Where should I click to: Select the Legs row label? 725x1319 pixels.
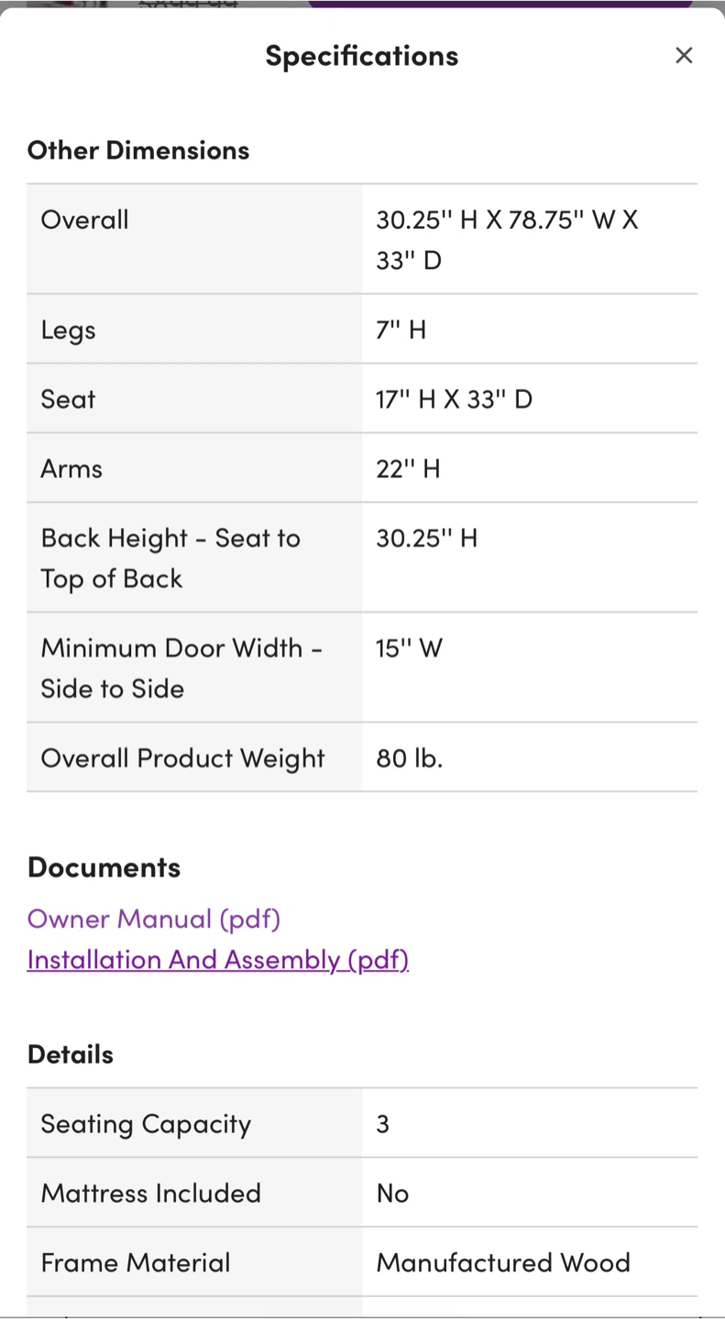69,330
